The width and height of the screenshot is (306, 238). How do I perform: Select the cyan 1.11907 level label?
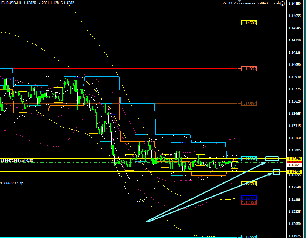pyautogui.click(x=249, y=237)
